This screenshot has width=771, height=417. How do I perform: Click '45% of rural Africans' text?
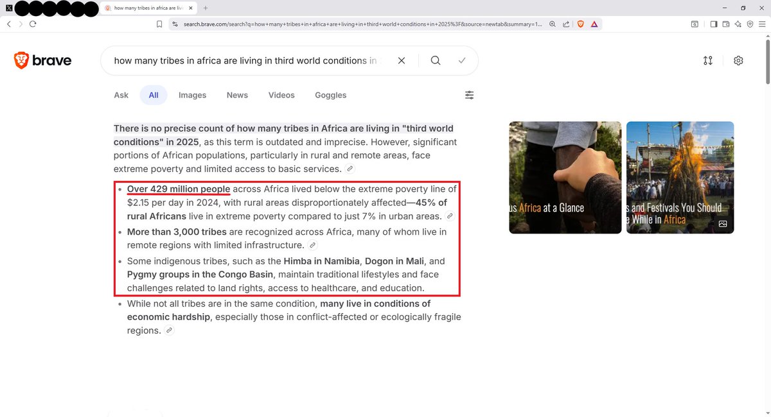[x=287, y=210]
